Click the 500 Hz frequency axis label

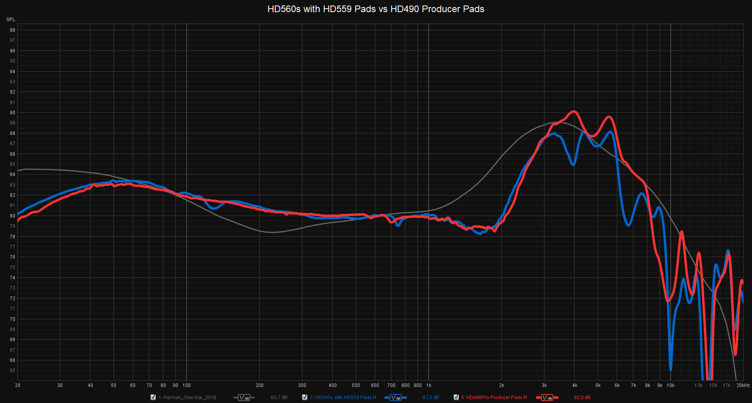pyautogui.click(x=356, y=385)
